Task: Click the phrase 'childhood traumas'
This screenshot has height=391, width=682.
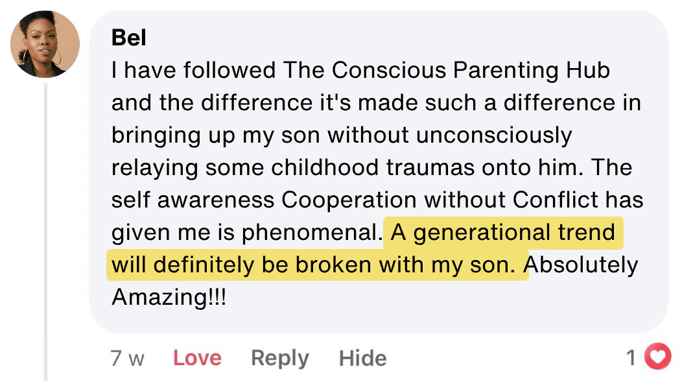Action: [373, 168]
